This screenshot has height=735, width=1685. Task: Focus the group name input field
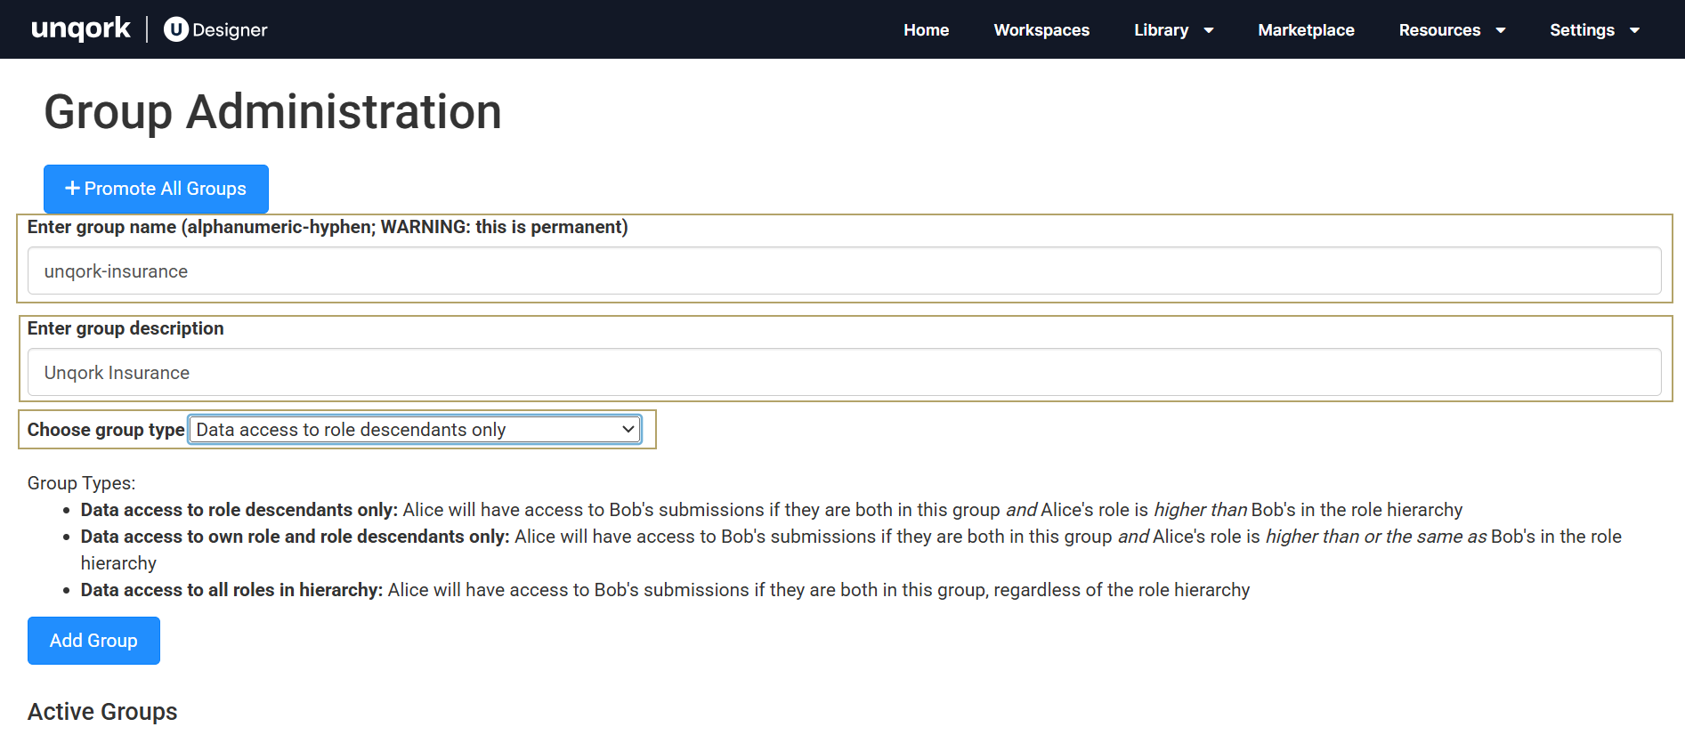pyautogui.click(x=844, y=271)
